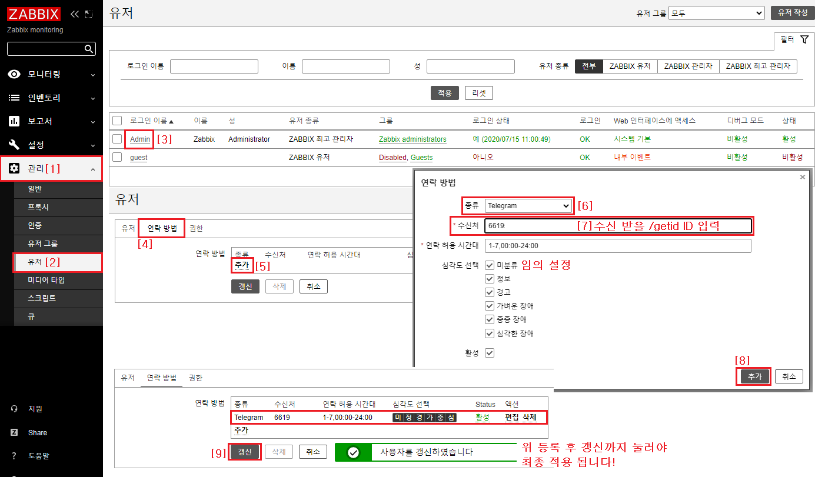815x477 pixels.
Task: Switch to 연락 방법 tab in upper user form
Action: click(x=162, y=228)
